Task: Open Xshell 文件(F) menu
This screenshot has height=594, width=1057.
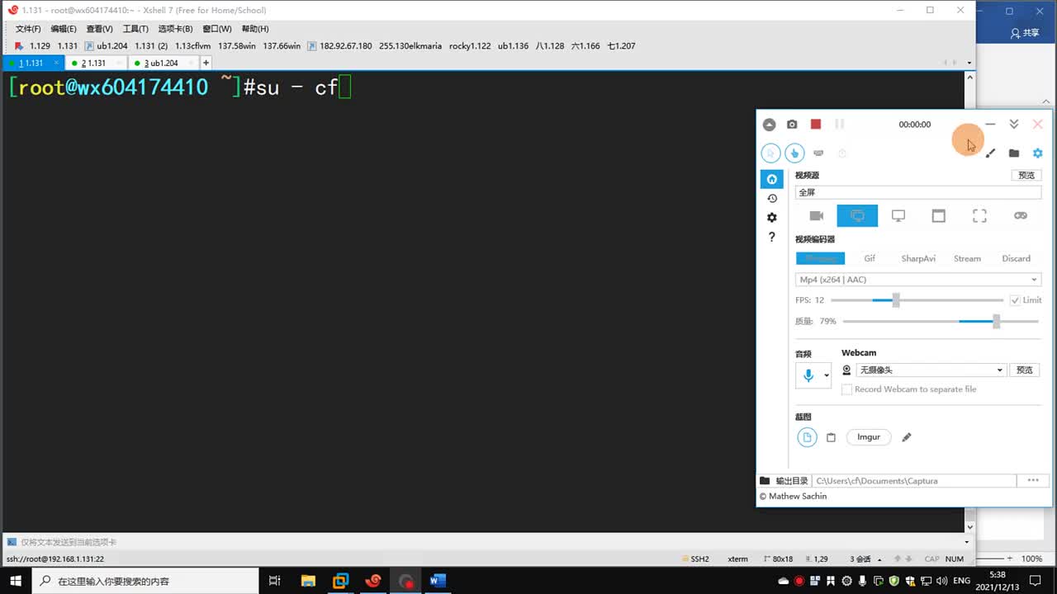Action: pyautogui.click(x=28, y=29)
